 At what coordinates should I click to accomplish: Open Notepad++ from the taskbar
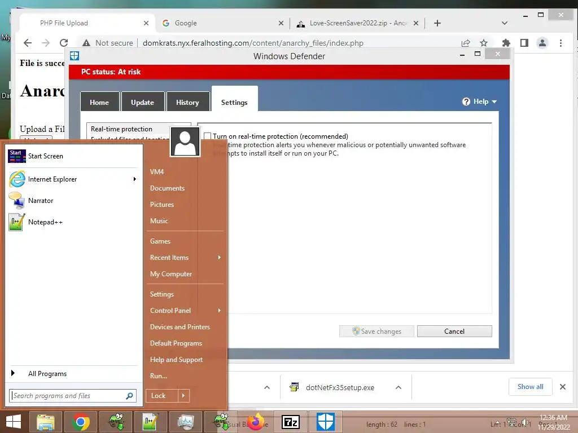tap(150, 422)
